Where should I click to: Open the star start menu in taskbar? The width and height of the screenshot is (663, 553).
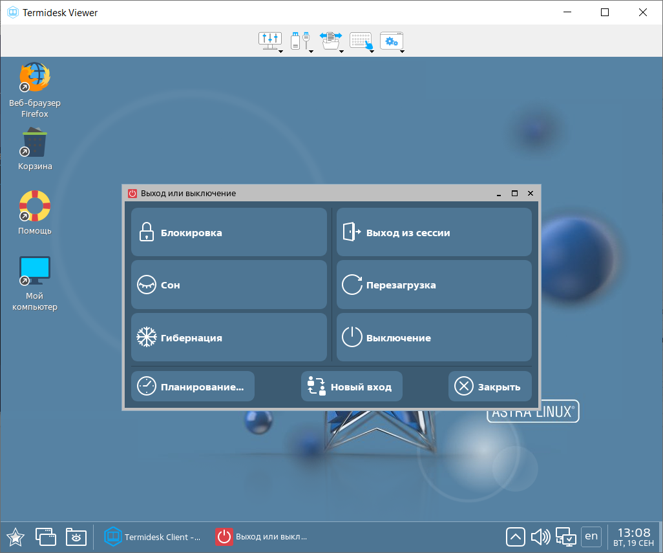(x=16, y=537)
